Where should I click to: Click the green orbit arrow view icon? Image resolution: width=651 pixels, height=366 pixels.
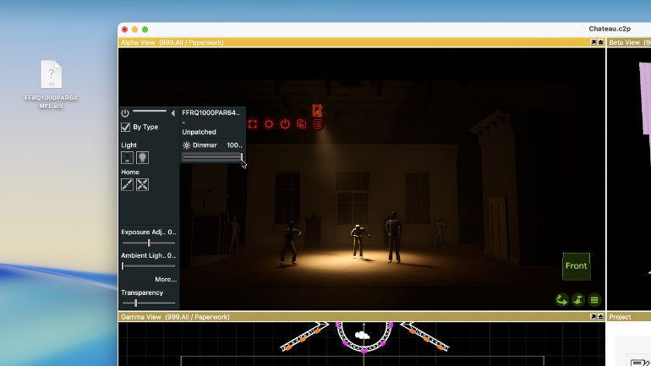coord(561,299)
